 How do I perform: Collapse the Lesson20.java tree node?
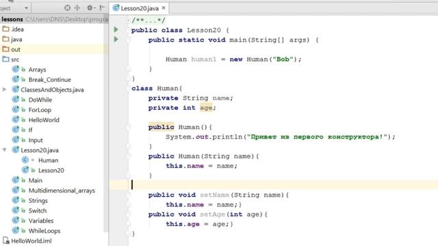[x=4, y=150]
